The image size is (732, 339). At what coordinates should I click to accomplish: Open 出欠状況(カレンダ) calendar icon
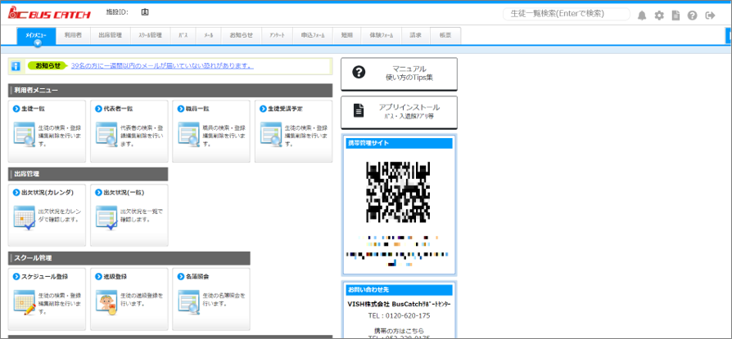tap(25, 218)
